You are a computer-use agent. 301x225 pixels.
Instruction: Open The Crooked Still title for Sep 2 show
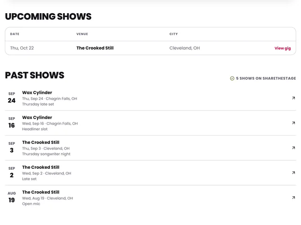pos(41,167)
